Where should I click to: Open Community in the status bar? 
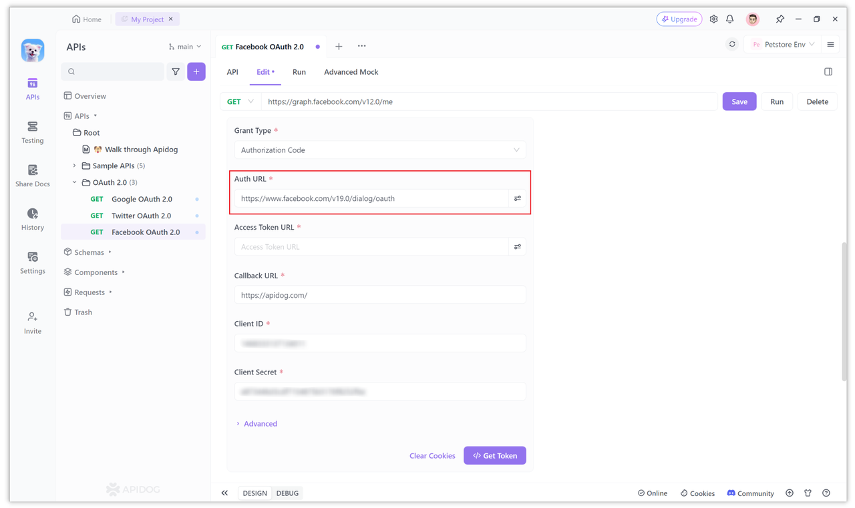pos(750,493)
